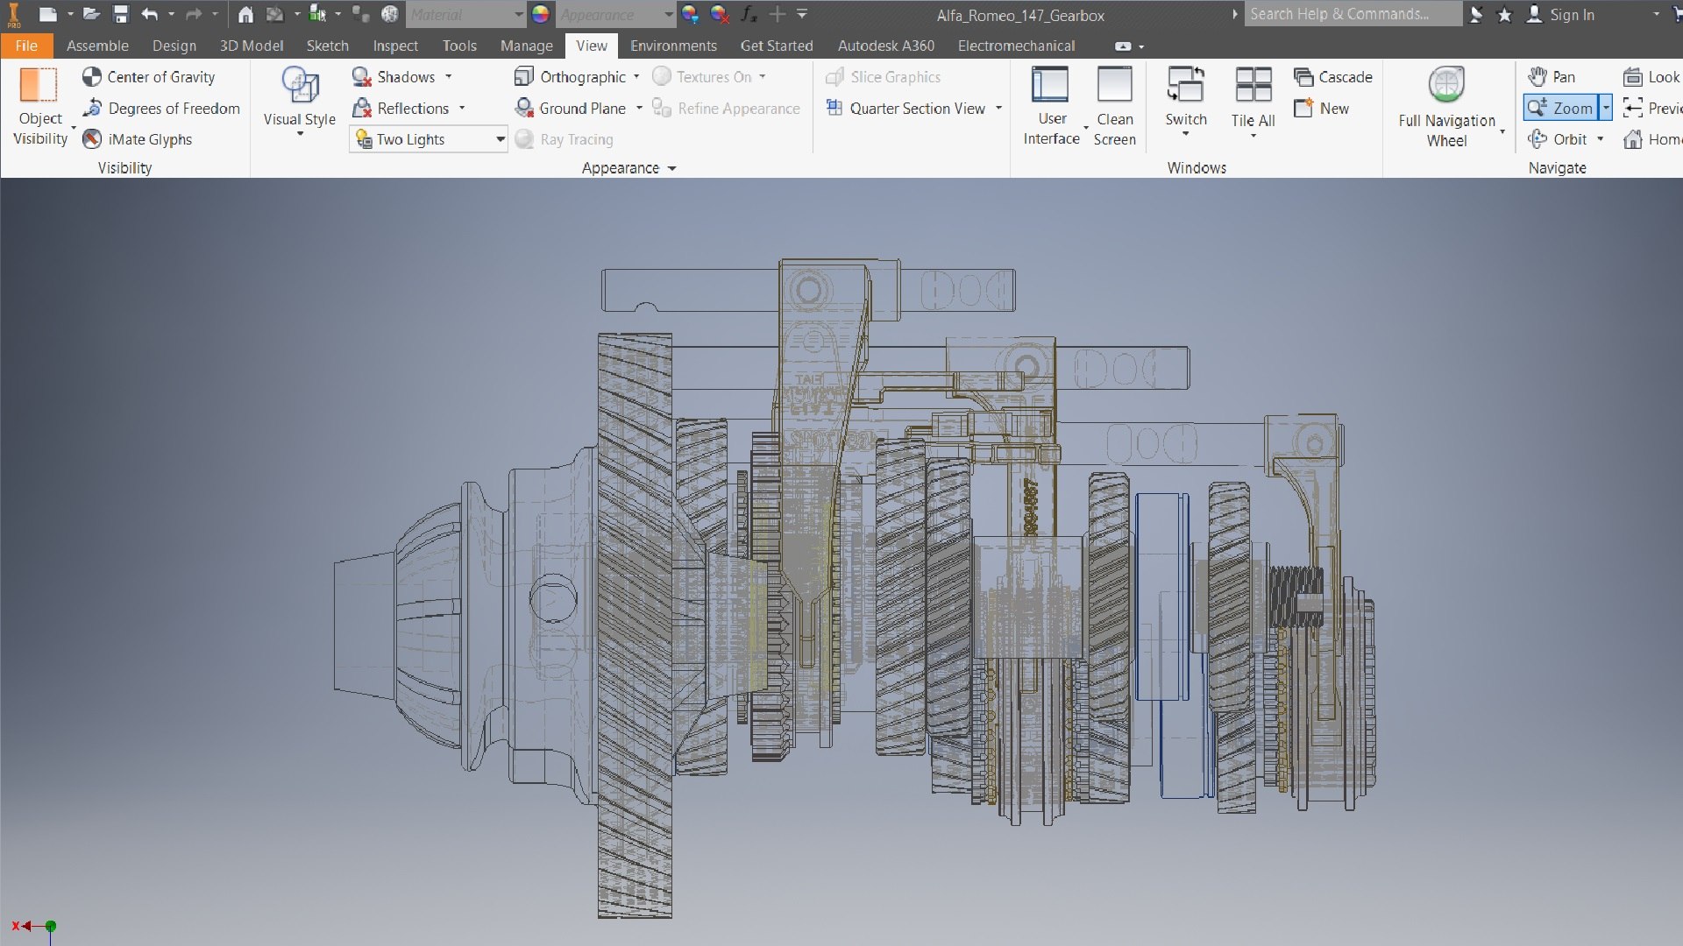Click the Cascade windows button

coord(1333,77)
